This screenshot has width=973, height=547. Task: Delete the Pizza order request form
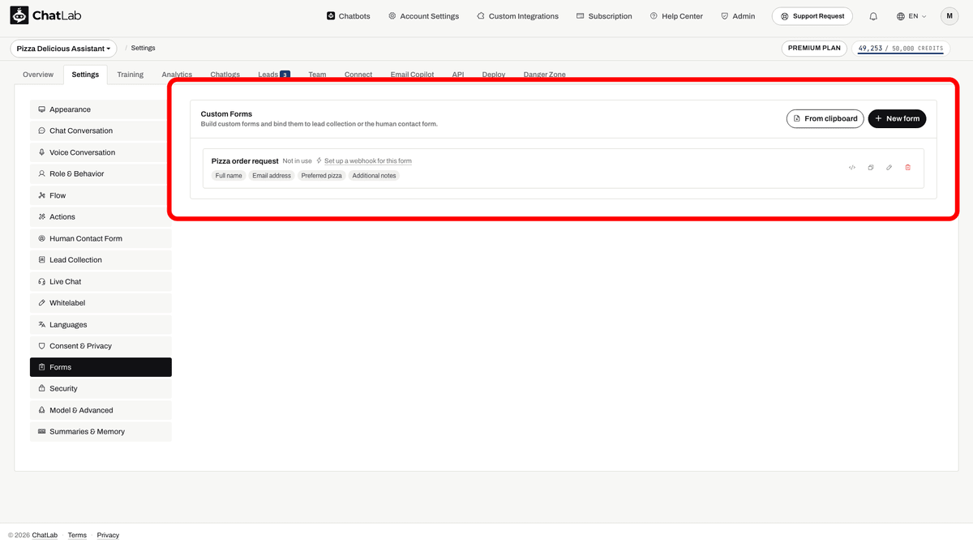pos(908,168)
